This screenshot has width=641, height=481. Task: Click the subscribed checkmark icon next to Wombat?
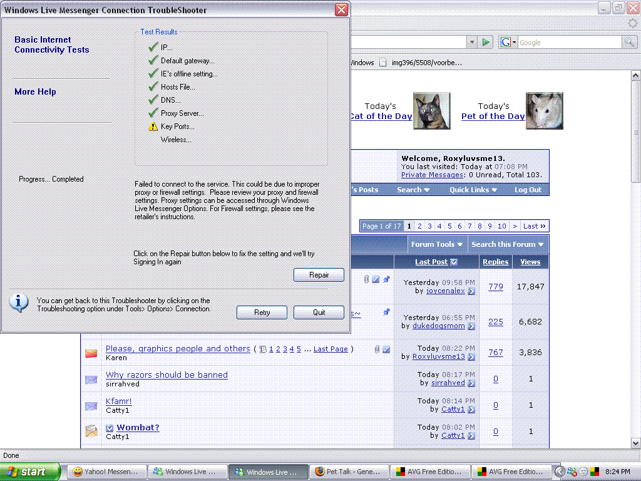coord(109,428)
